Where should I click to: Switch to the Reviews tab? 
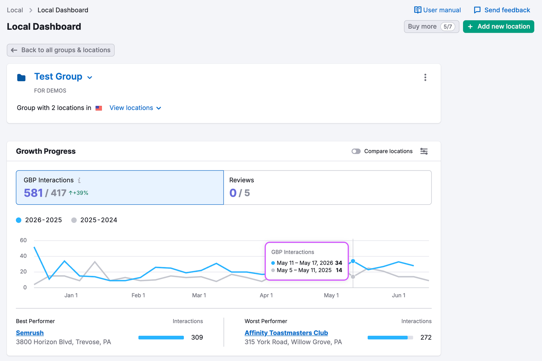pyautogui.click(x=328, y=187)
